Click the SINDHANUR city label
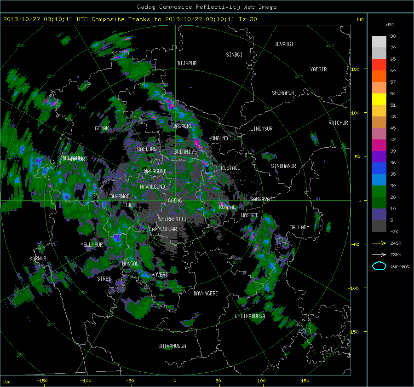Viewport: 414px width, 387px height. point(283,166)
